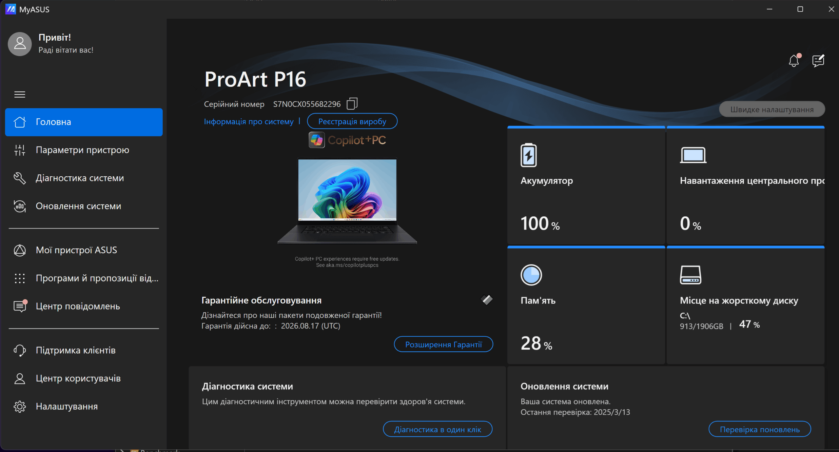Click the memory usage pie chart
This screenshot has height=452, width=839.
tap(531, 275)
